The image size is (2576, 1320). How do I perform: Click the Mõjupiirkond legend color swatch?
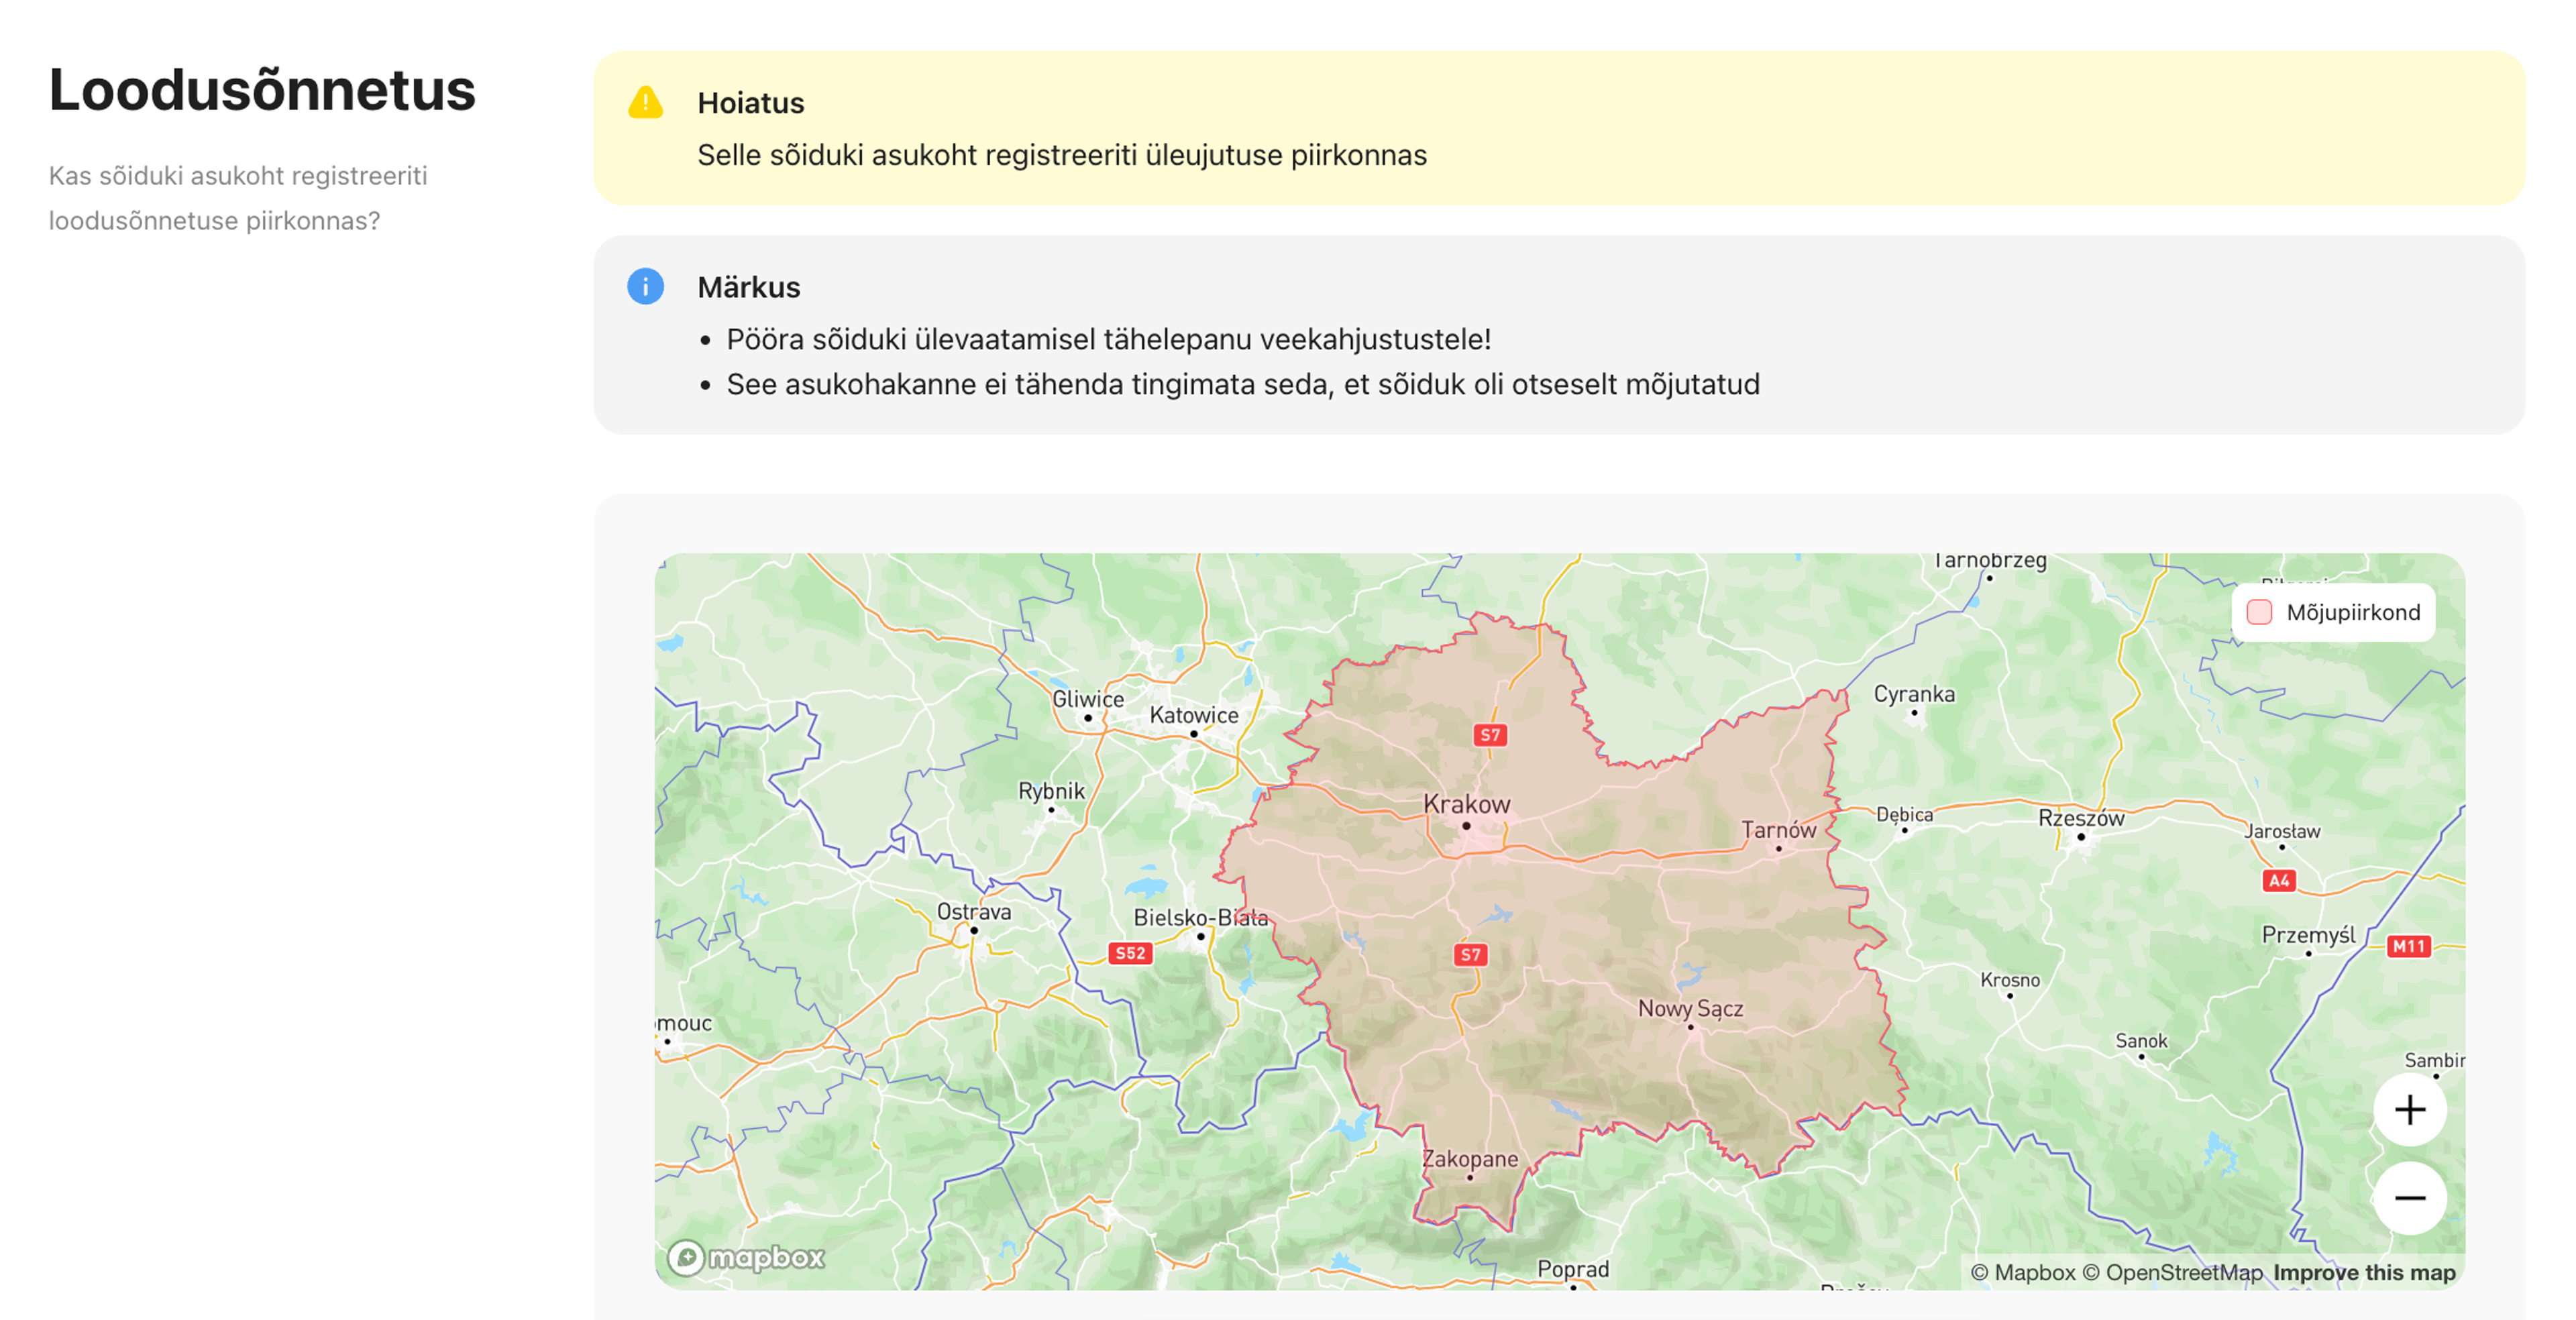[x=2259, y=612]
